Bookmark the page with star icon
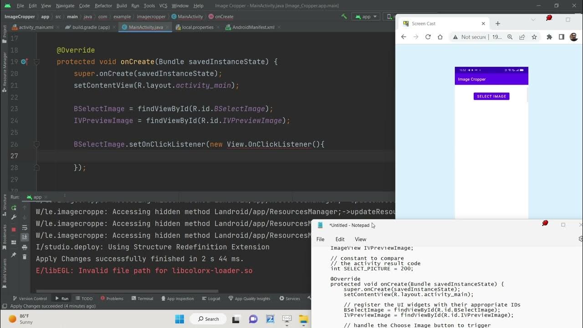This screenshot has width=583, height=328. [534, 37]
